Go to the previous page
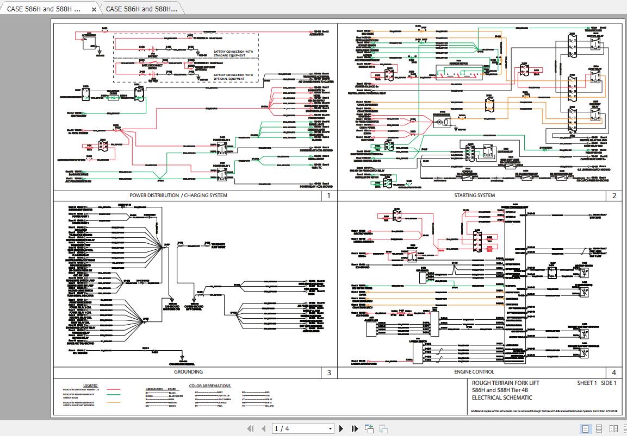Image resolution: width=627 pixels, height=436 pixels. coord(262,428)
